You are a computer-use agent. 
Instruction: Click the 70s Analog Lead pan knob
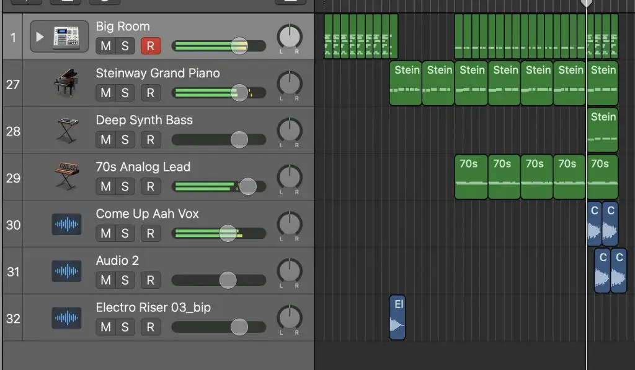(x=290, y=178)
